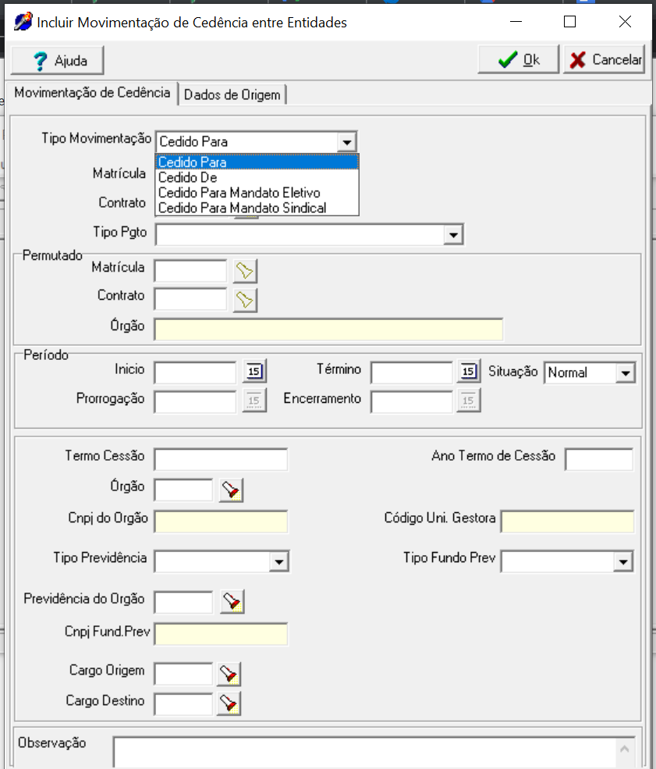Open the Início date calendar picker
The height and width of the screenshot is (769, 656).
(x=254, y=372)
